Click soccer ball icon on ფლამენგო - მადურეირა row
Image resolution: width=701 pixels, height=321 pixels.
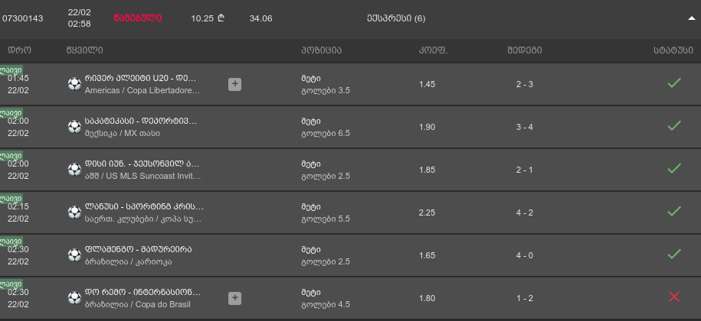point(74,255)
